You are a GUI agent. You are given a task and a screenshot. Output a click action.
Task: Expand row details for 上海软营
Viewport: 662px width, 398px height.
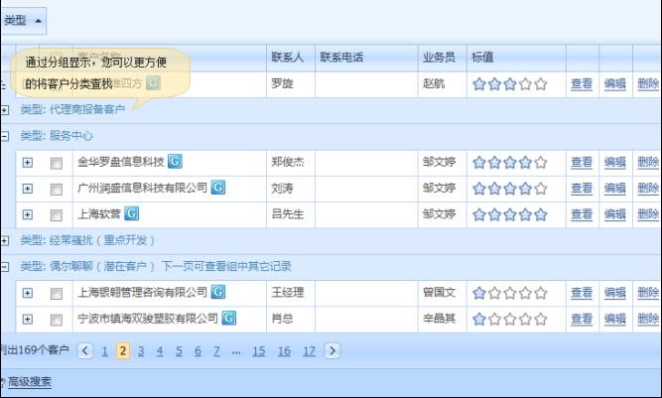[28, 214]
